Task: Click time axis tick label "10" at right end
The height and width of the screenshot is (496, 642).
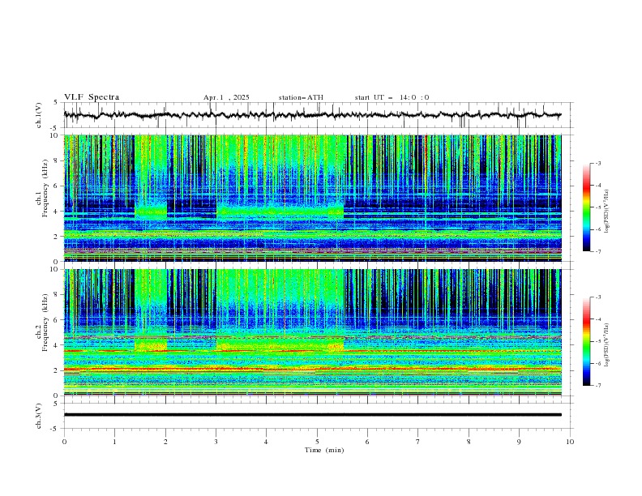Action: pyautogui.click(x=570, y=442)
